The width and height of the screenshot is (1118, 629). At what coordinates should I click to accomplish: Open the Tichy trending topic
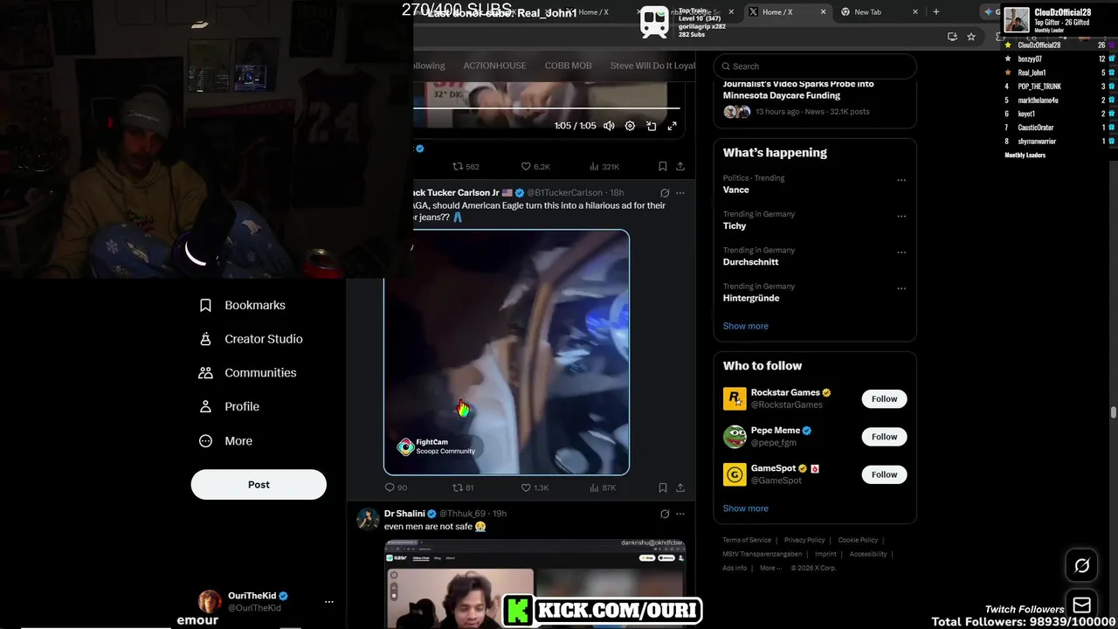[735, 225]
